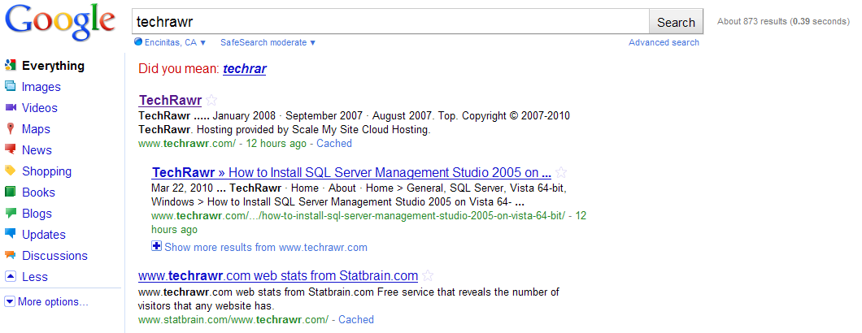Open the Encinitas, CA location dropdown
This screenshot has height=333, width=862.
(x=175, y=42)
